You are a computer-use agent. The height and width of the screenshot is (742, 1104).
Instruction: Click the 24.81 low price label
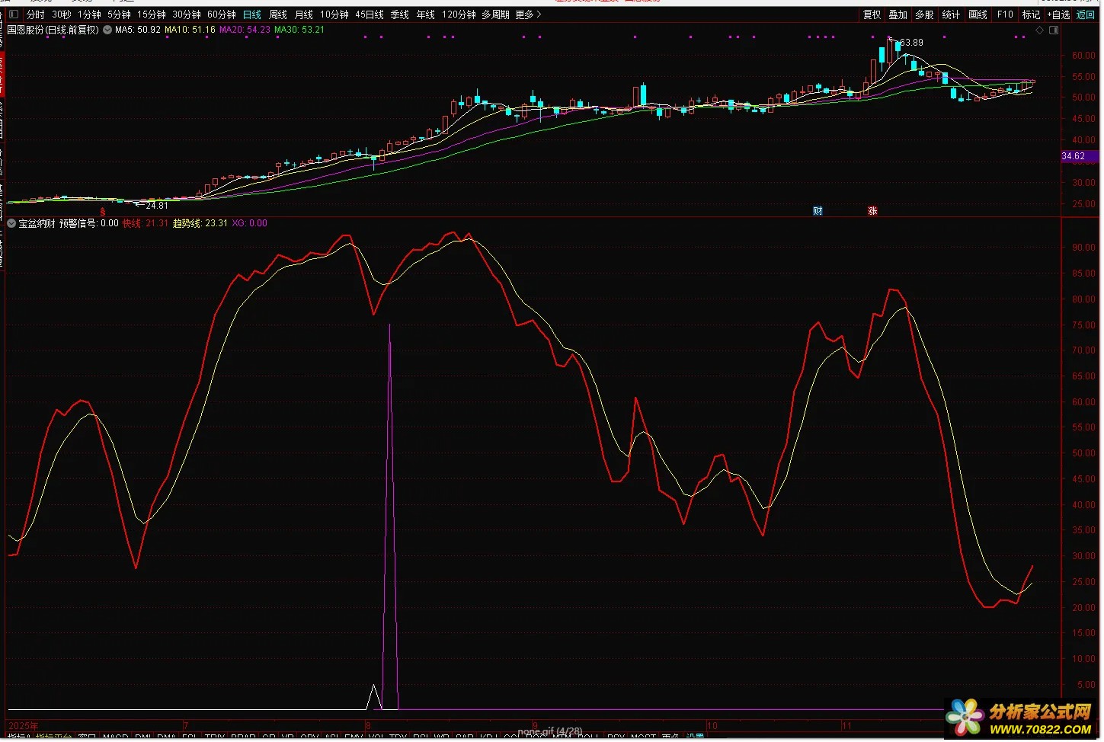(x=156, y=206)
